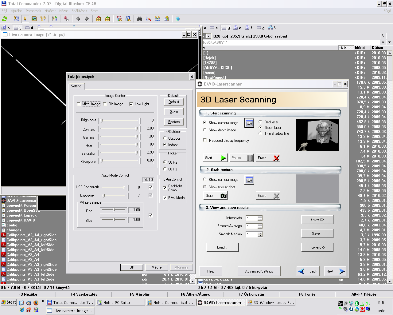The image size is (393, 315).
Task: Select the Red laser radio button
Action: [x=260, y=122]
